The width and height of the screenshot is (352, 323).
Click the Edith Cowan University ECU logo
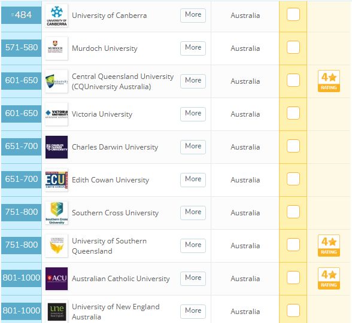tap(56, 180)
